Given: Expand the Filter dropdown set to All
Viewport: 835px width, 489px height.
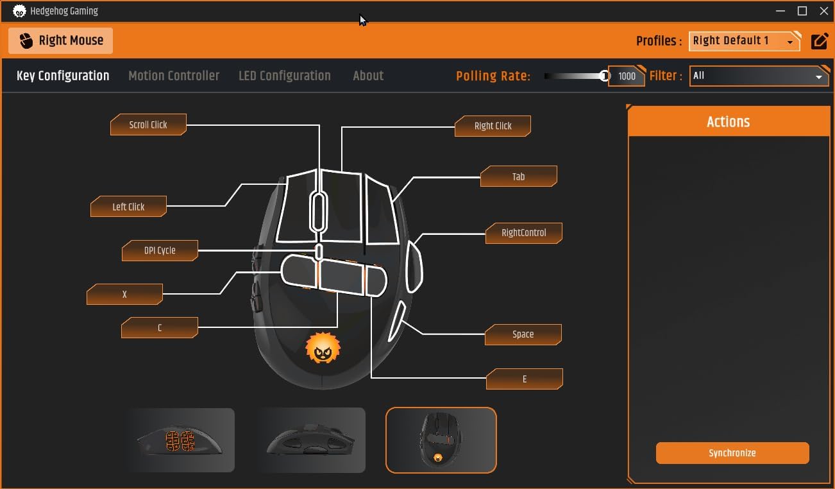Looking at the screenshot, I should (758, 76).
